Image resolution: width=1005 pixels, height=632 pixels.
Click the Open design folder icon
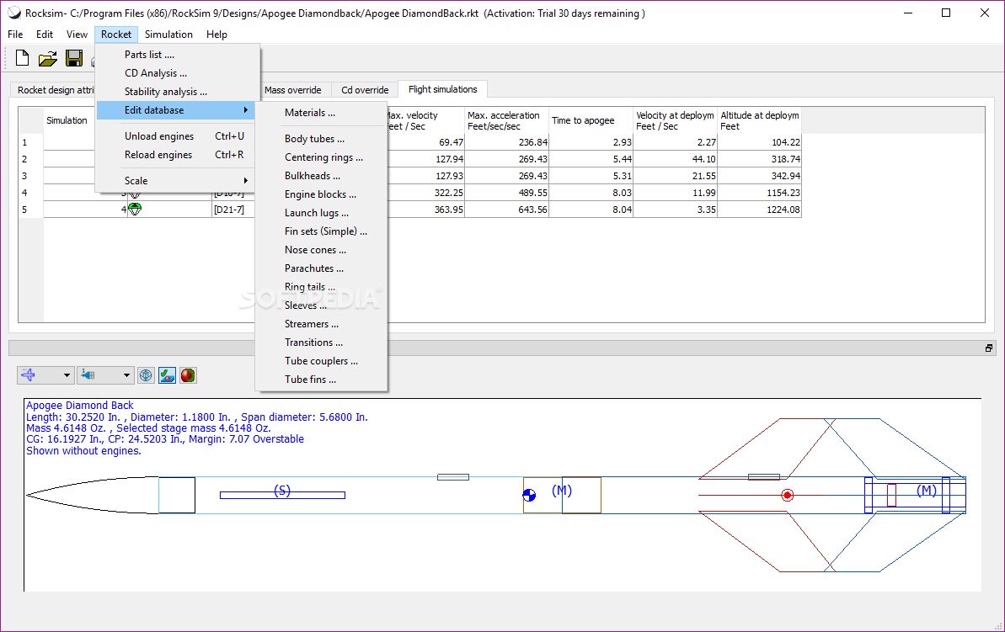[47, 59]
